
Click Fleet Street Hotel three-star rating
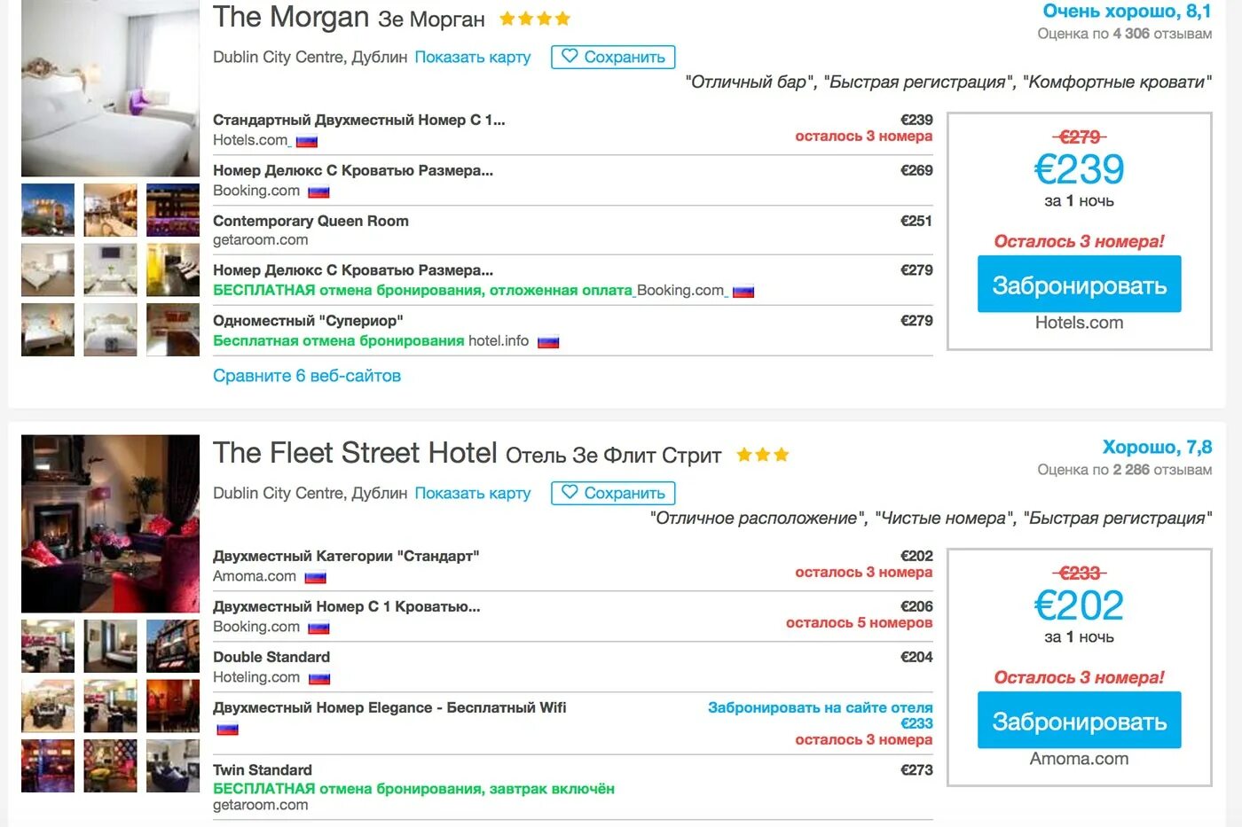coord(763,455)
